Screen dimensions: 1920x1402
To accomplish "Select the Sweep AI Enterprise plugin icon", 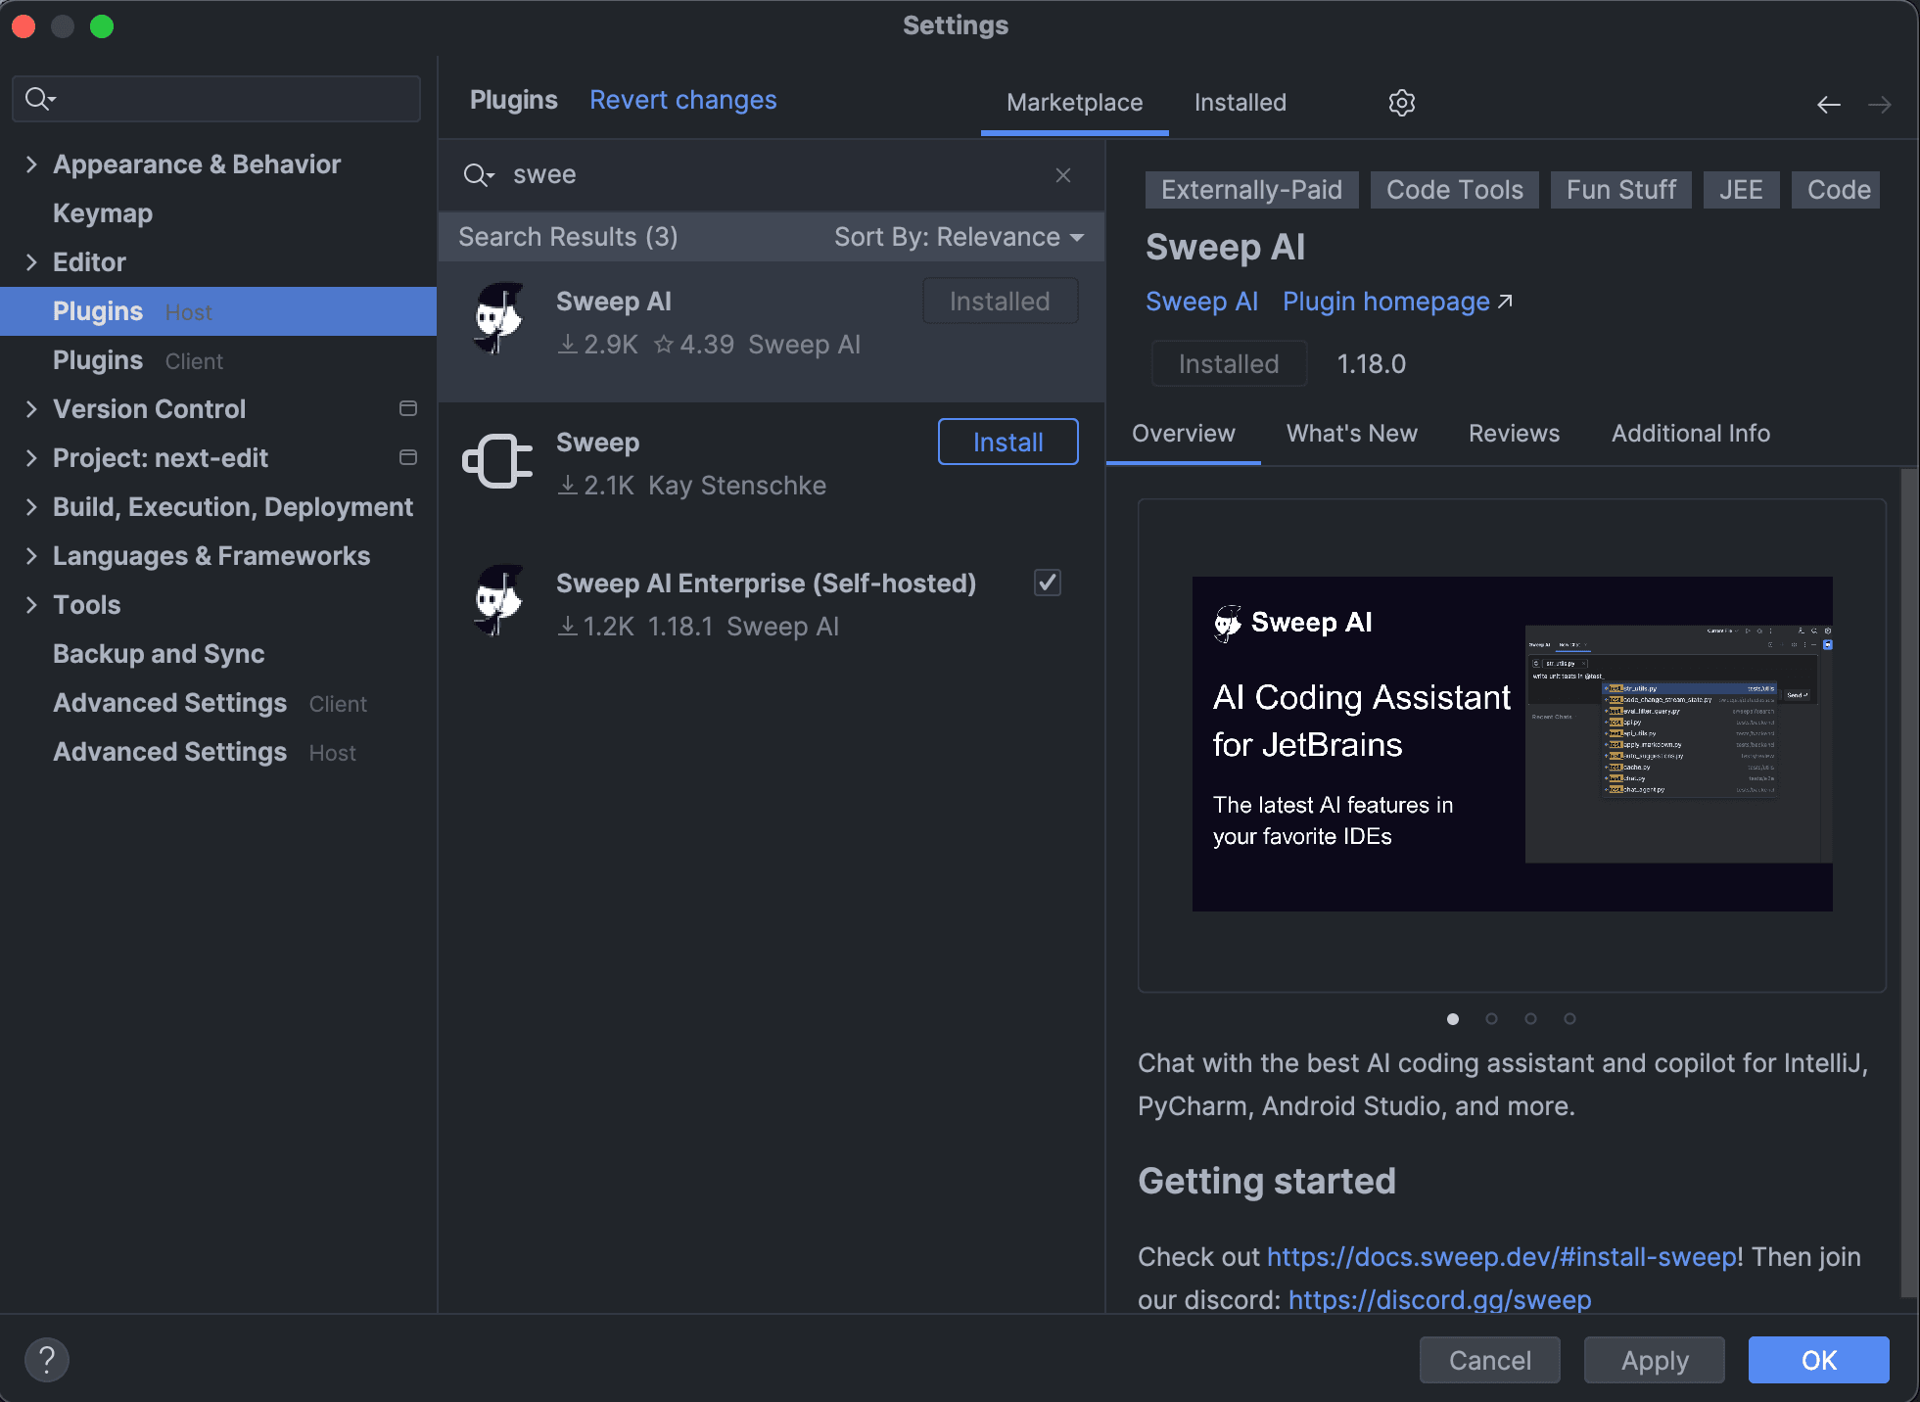I will tap(498, 601).
